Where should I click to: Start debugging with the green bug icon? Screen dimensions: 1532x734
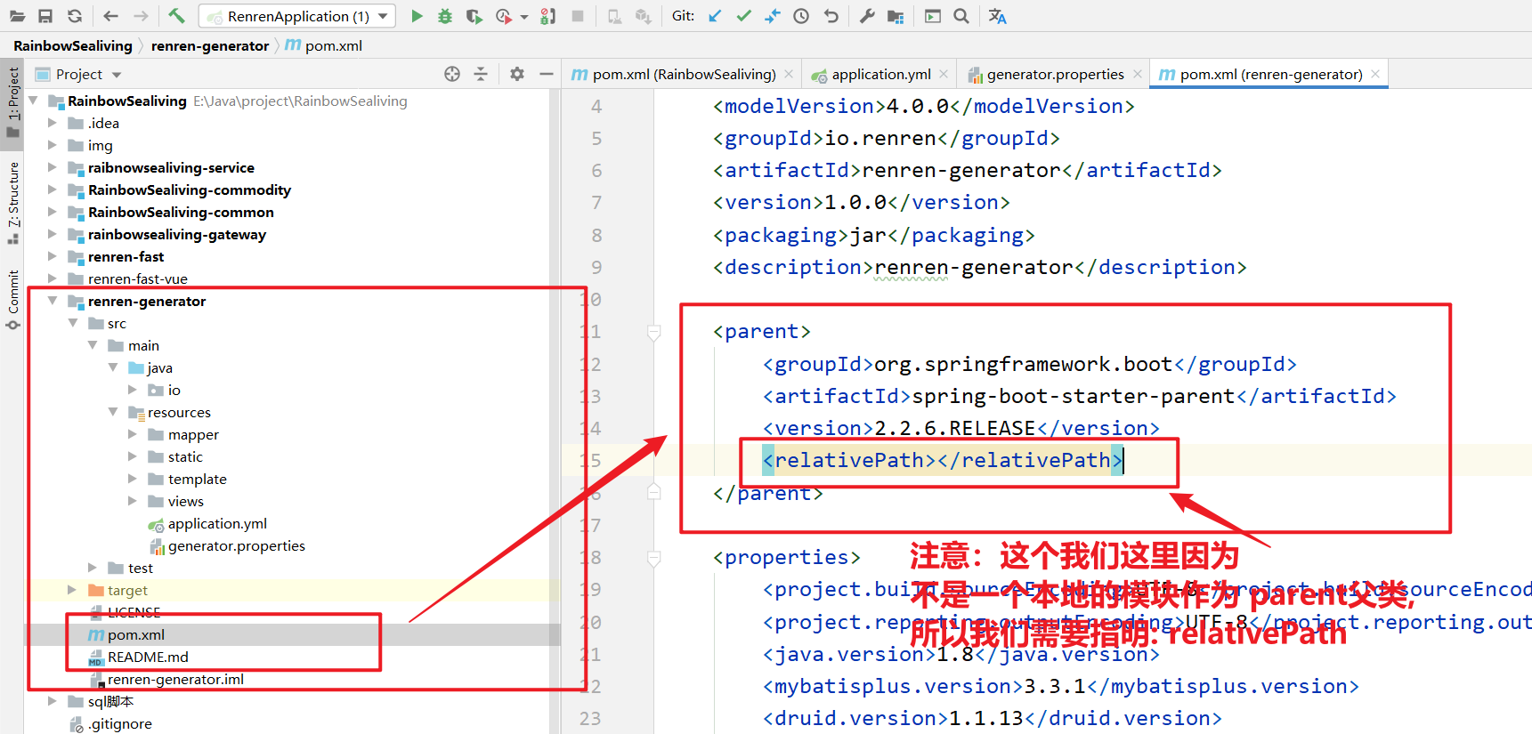445,16
